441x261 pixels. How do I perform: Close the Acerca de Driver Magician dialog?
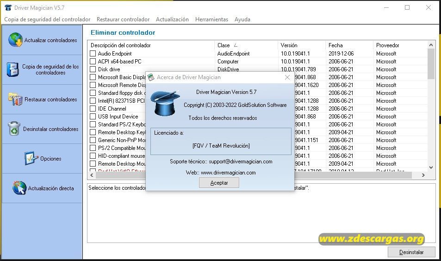[x=287, y=77]
